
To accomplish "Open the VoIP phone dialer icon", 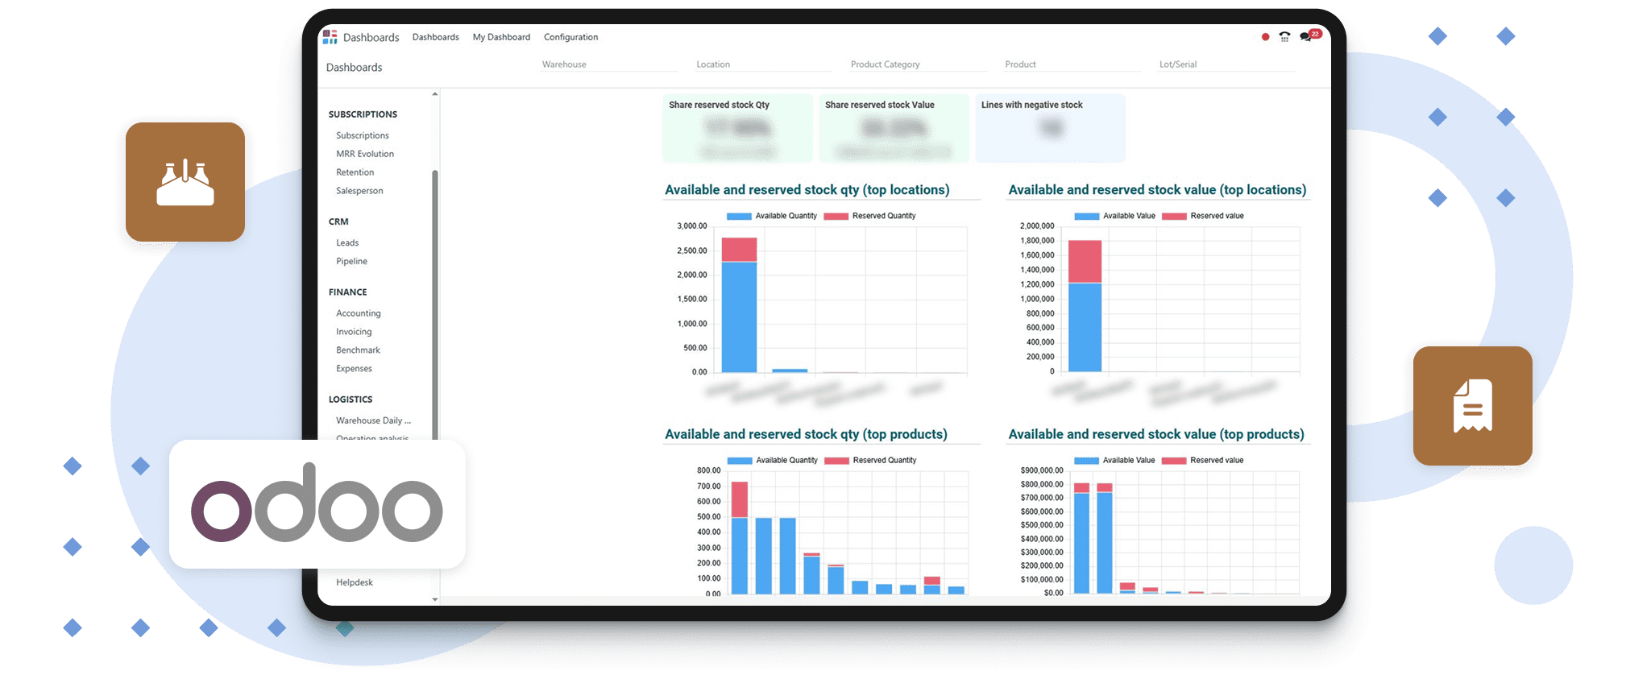I will [x=1284, y=37].
